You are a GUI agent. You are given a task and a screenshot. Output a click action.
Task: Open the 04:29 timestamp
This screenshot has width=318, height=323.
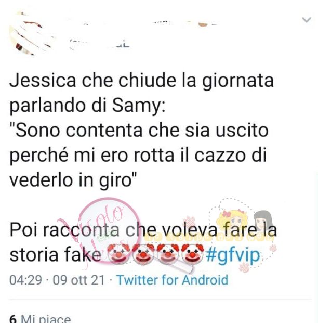click(26, 280)
